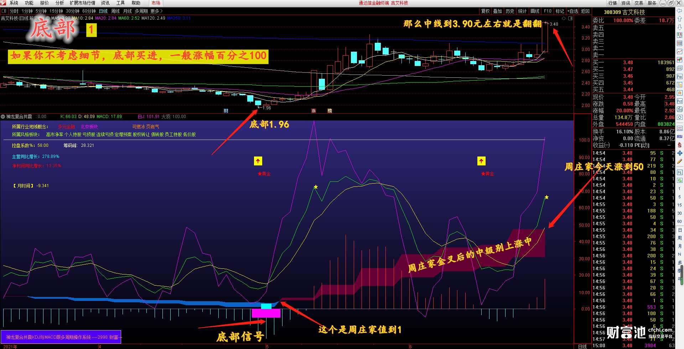Switch to the 市场 tab
This screenshot has height=349, width=684.
[156, 3]
